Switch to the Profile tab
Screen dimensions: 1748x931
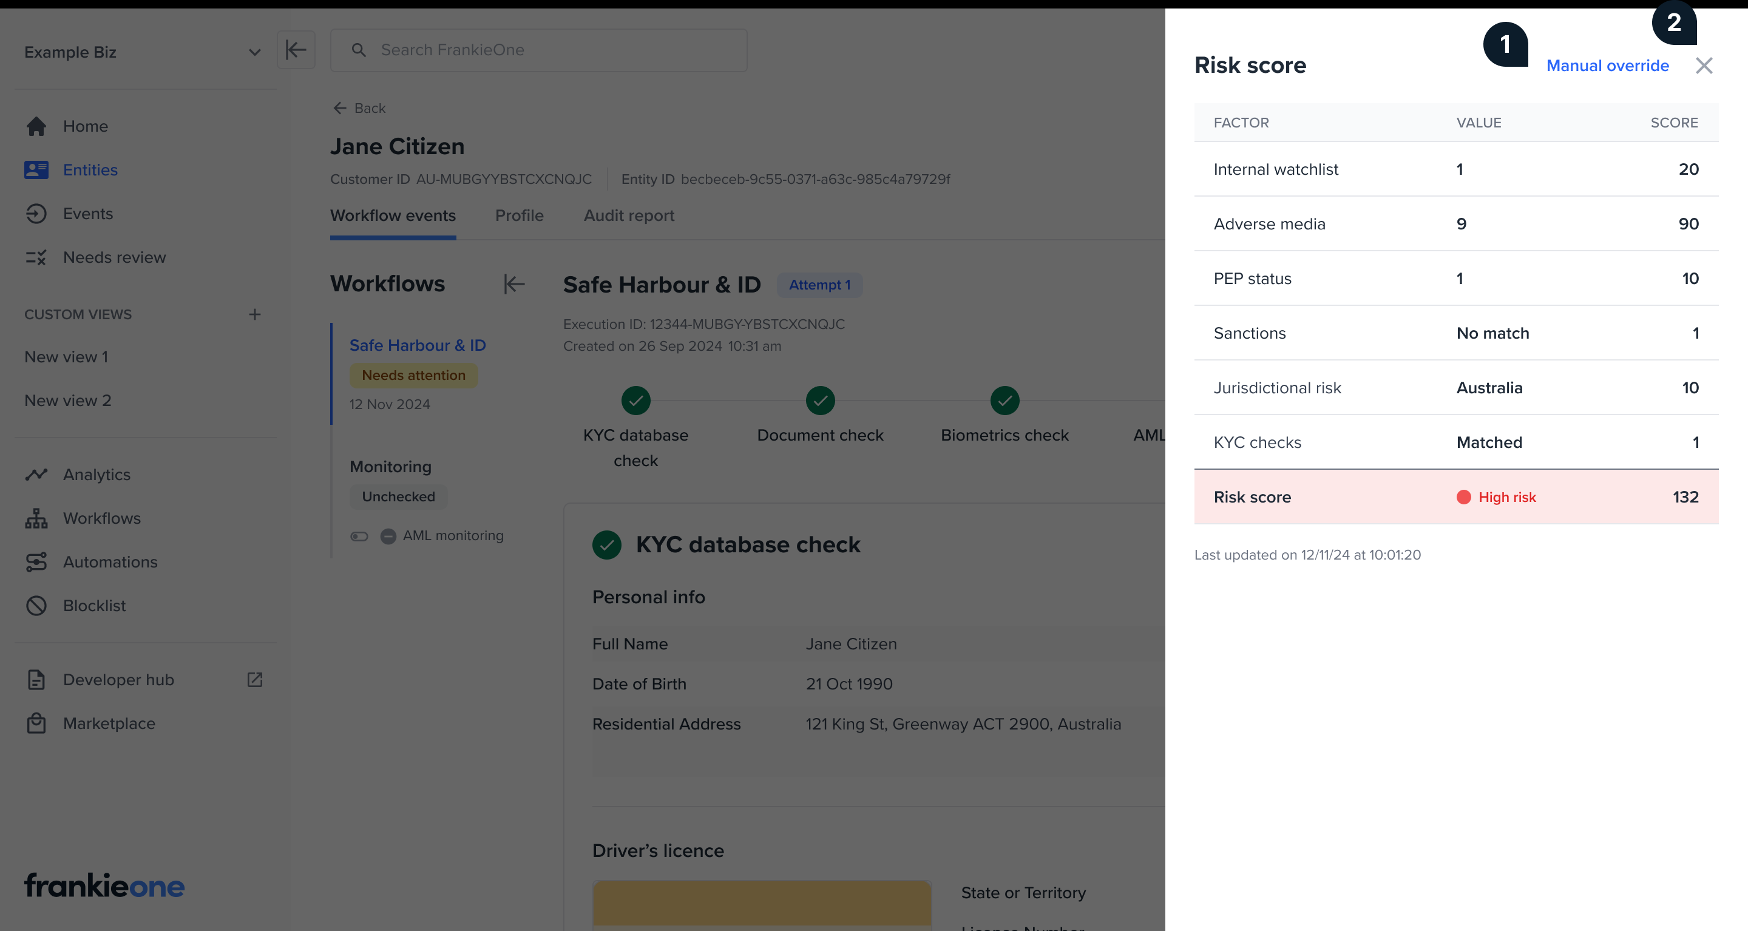tap(519, 216)
